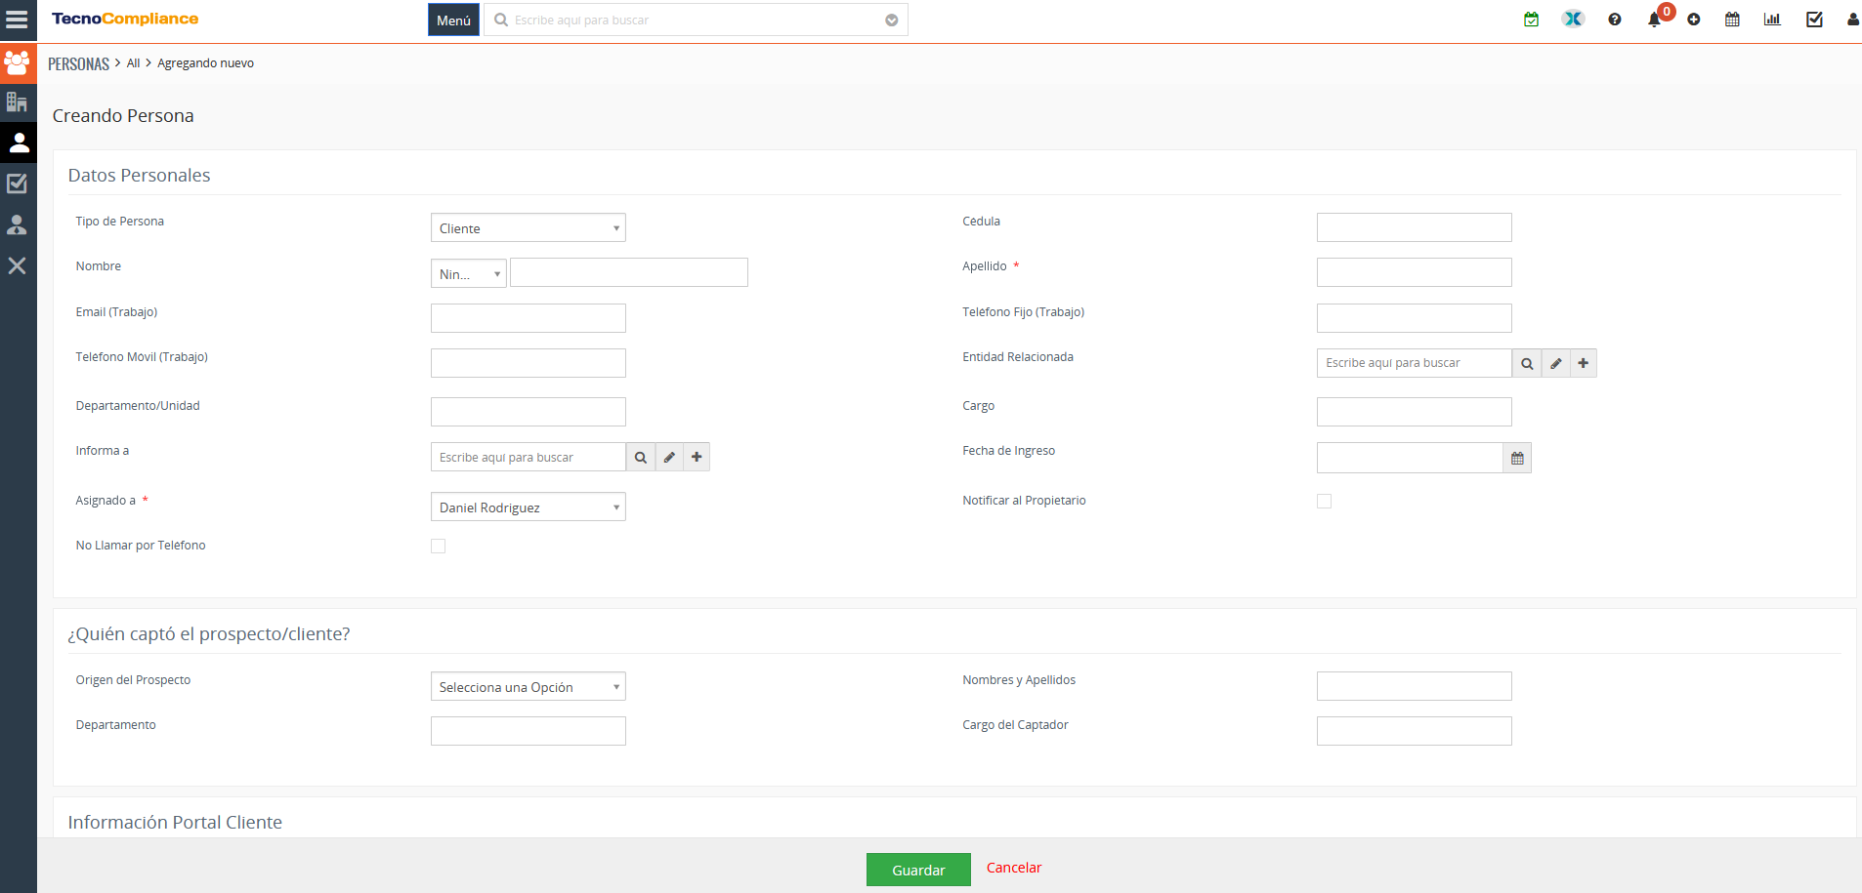1862x893 pixels.
Task: Open the Asignado a dropdown showing Daniel Rodriguez
Action: pyautogui.click(x=528, y=507)
